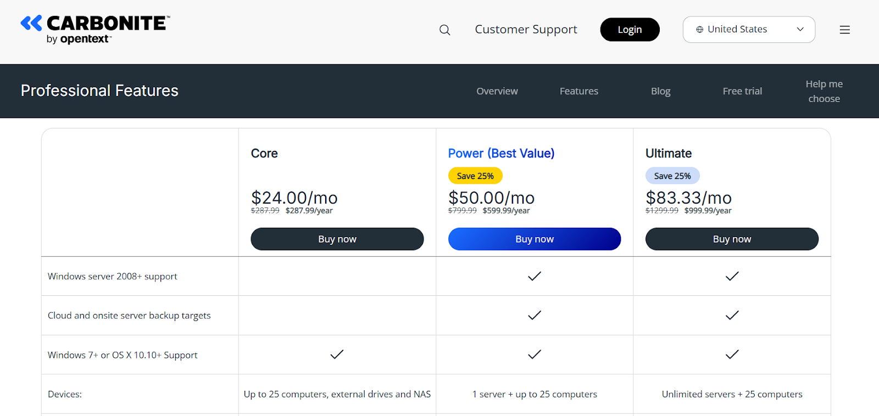Click Windows 7+ or OS X 10.10+ Support label
This screenshot has height=416, width=879.
[x=123, y=355]
